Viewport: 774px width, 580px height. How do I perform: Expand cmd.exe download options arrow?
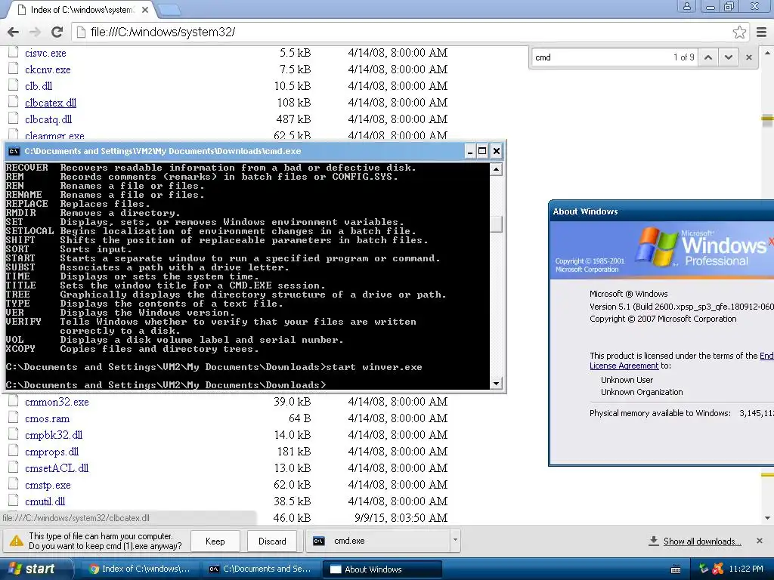(x=455, y=540)
